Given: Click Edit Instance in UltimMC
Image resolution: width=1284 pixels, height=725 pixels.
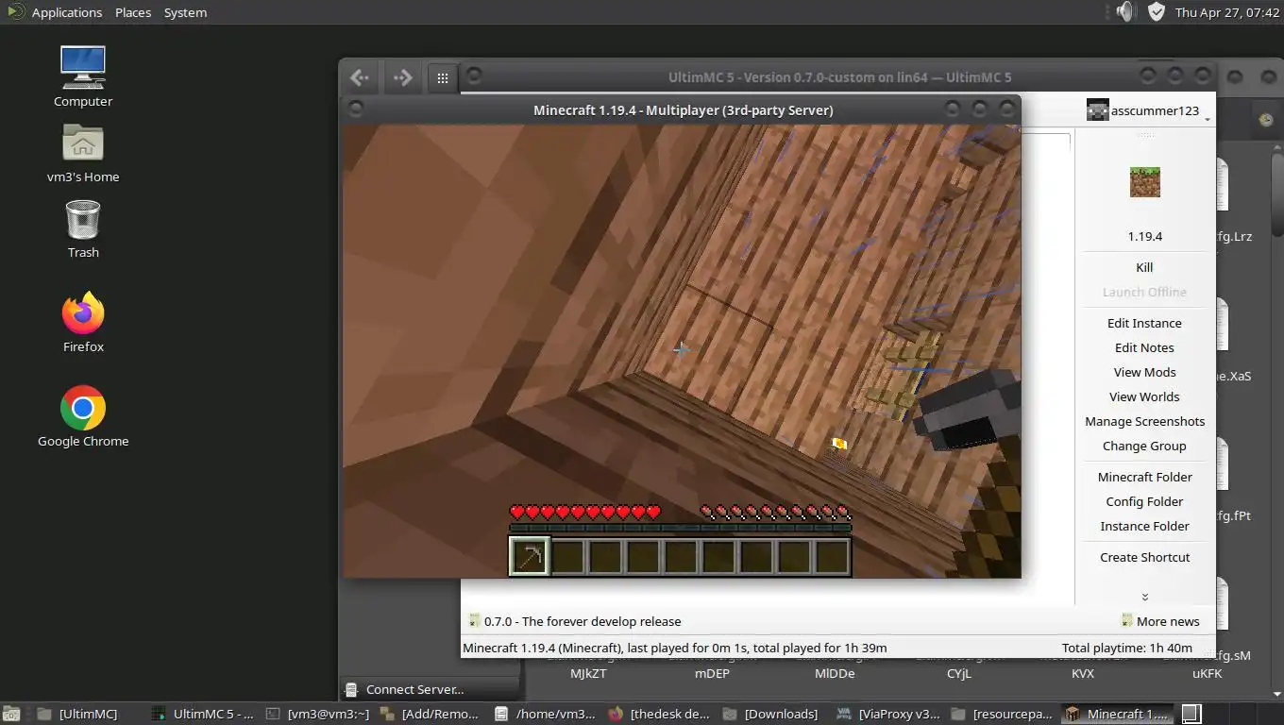Looking at the screenshot, I should [x=1144, y=323].
